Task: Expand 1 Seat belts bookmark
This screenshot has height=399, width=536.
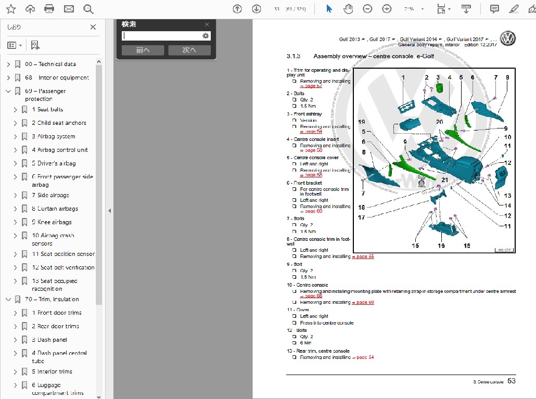Action: 16,110
